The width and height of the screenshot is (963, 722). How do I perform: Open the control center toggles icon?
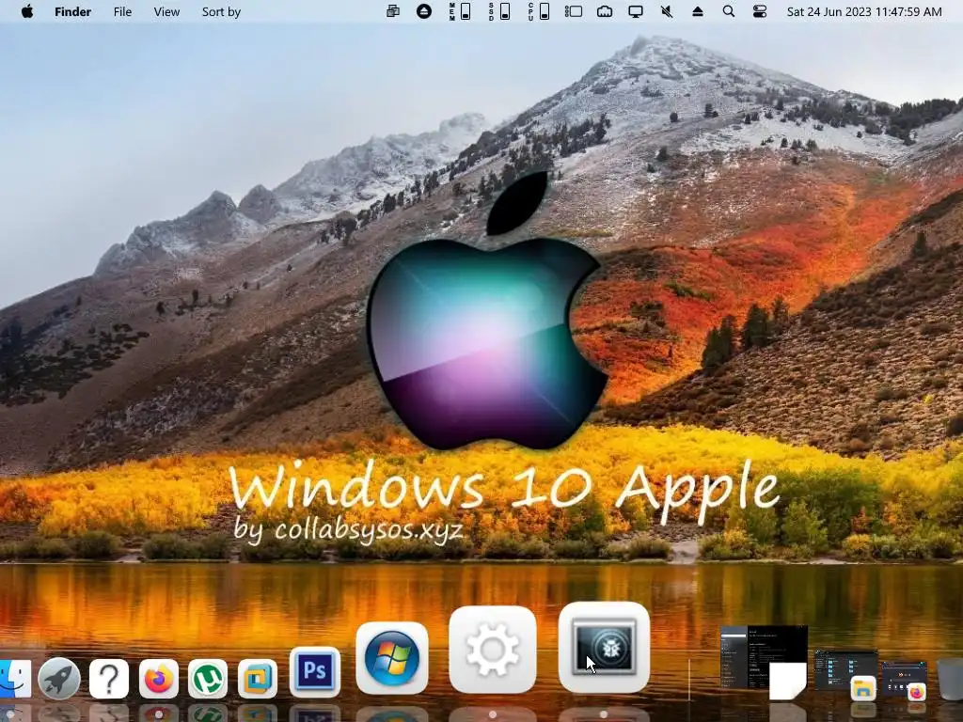(760, 11)
